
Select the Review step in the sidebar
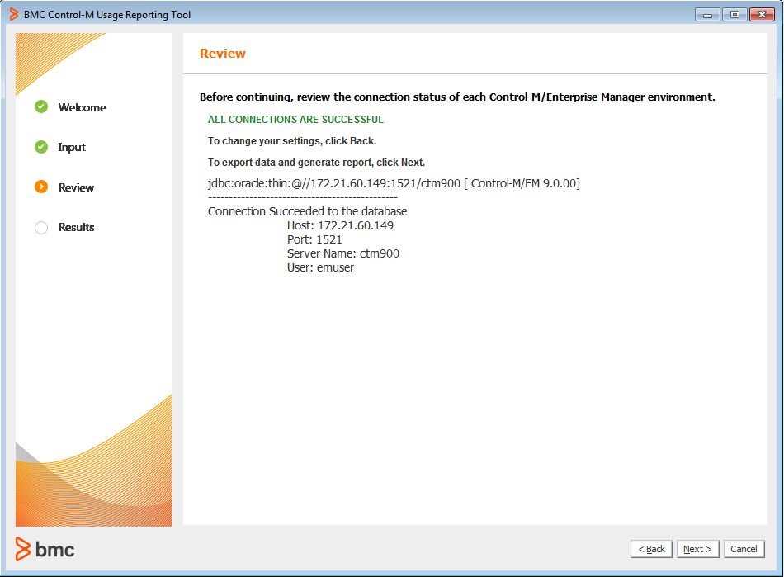(x=76, y=187)
